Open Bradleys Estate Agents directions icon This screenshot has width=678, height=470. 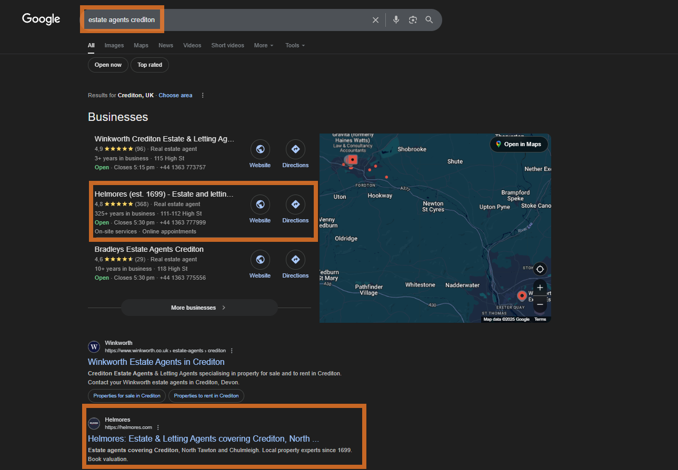[295, 260]
